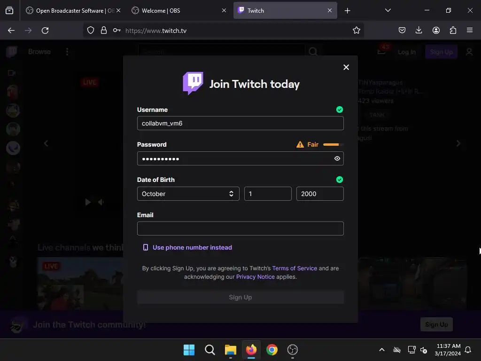Screen dimensions: 481x361
Task: Click Browse in Twitch navigation
Action: point(39,52)
